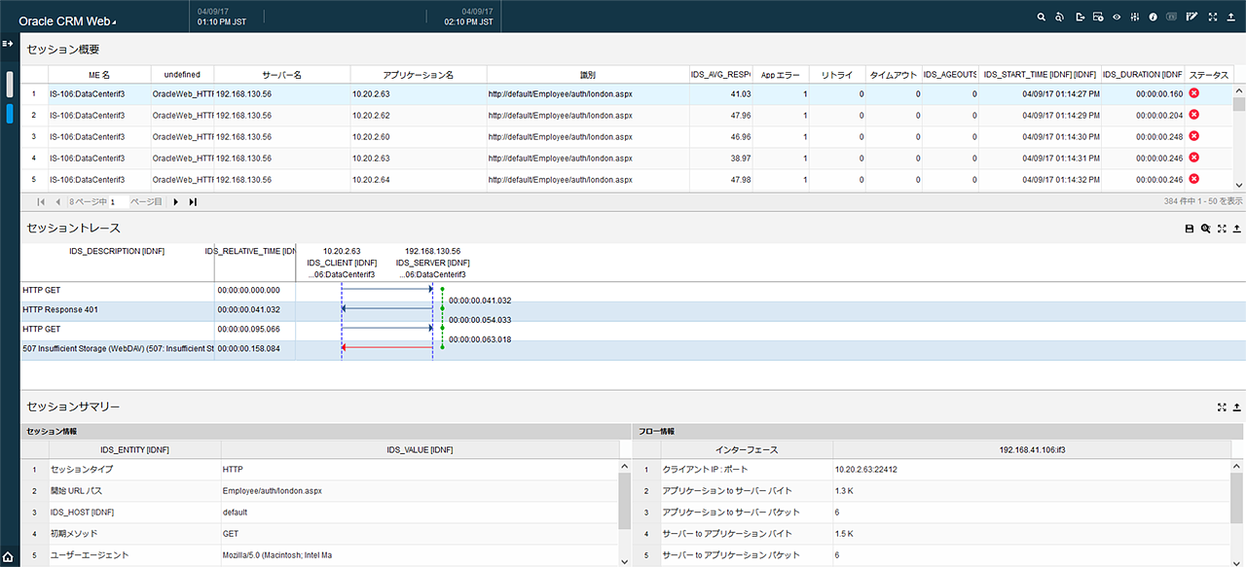1246x567 pixels.
Task: Open the Oracle CRM Web title dropdown
Action: (x=113, y=22)
